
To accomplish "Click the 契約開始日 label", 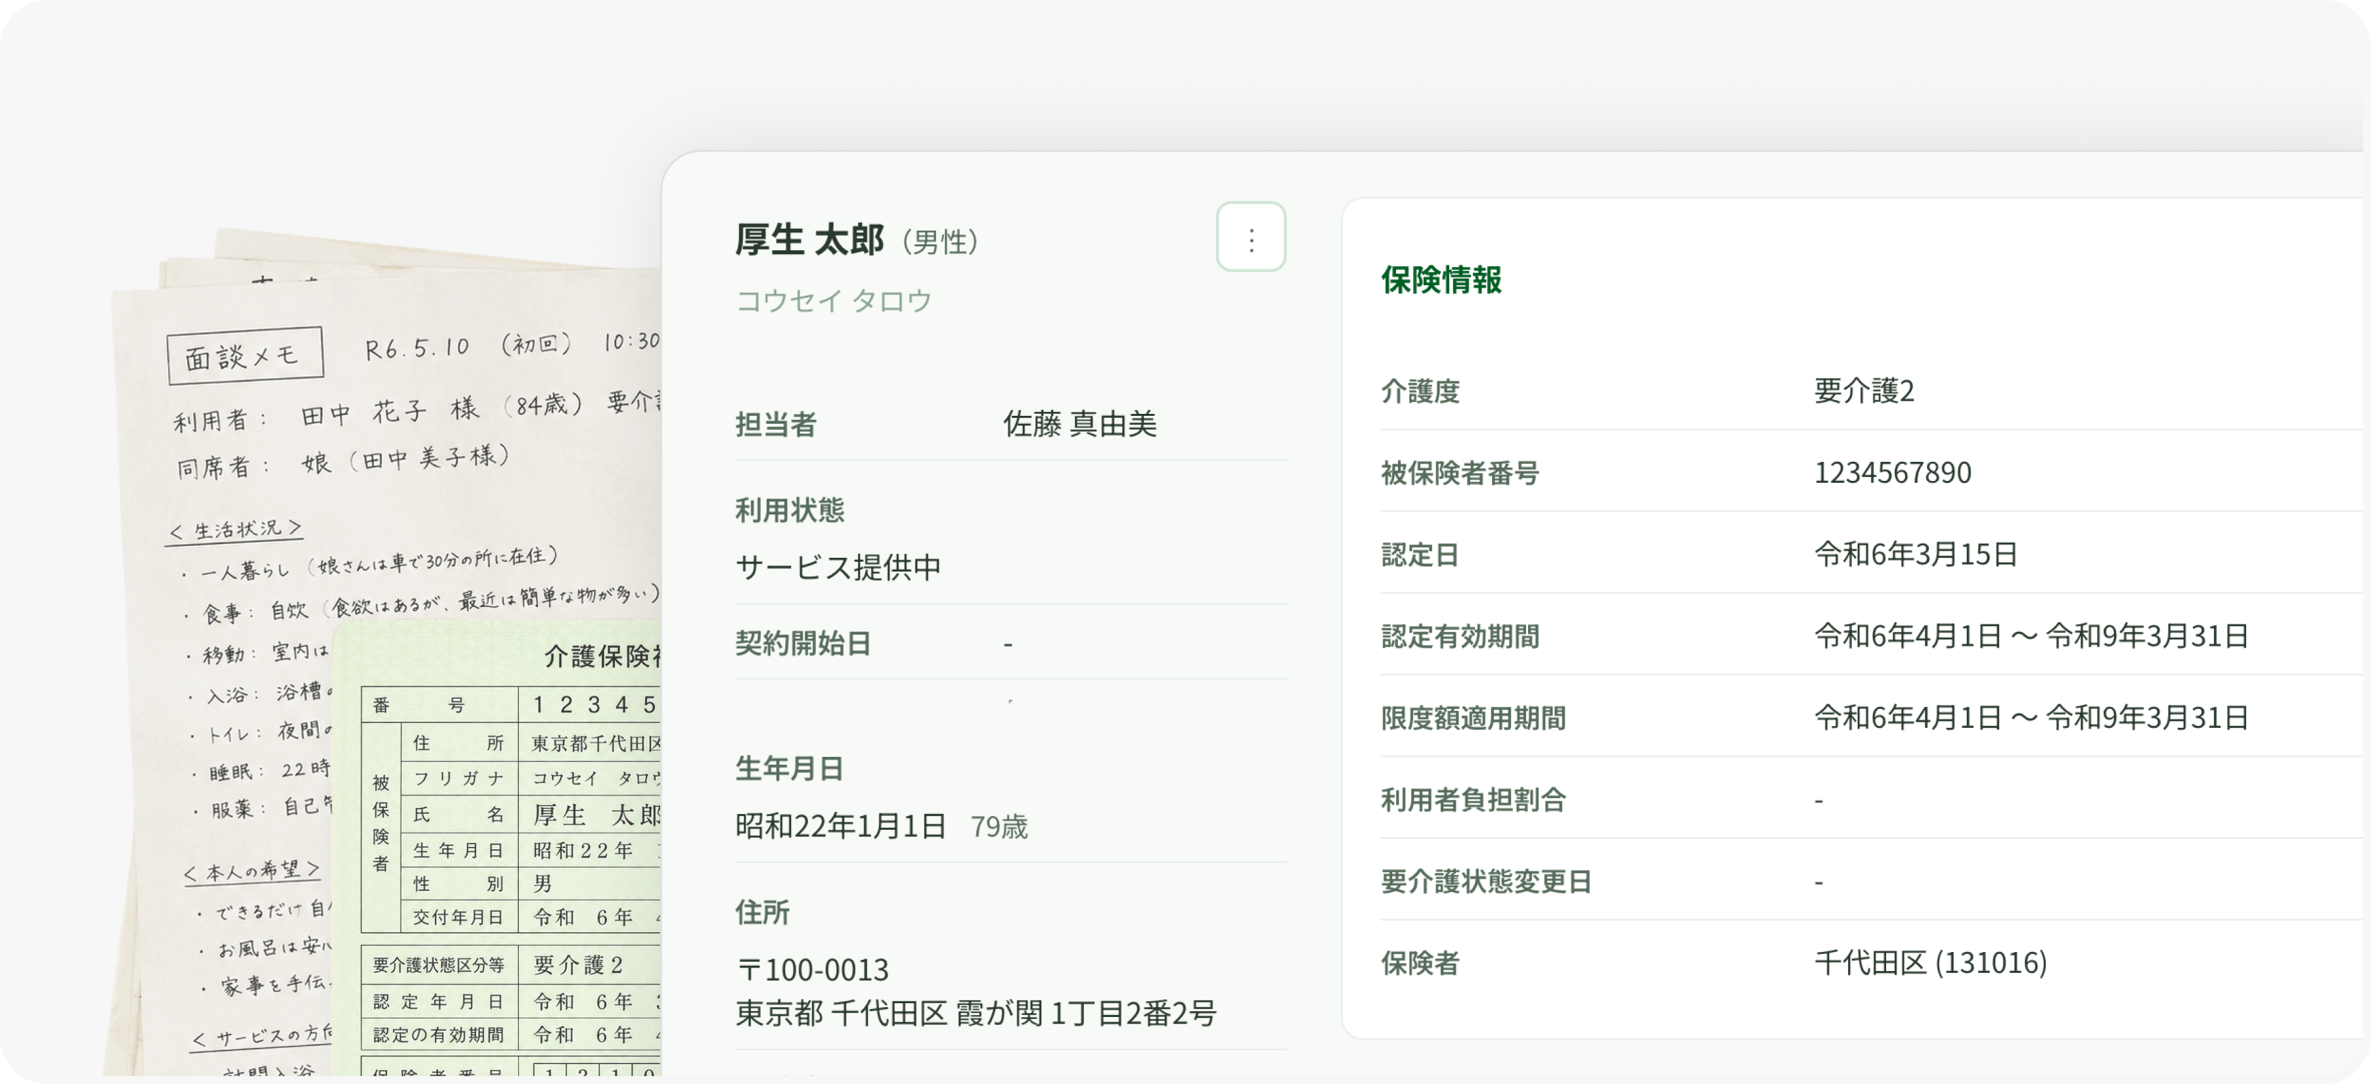I will (x=803, y=643).
